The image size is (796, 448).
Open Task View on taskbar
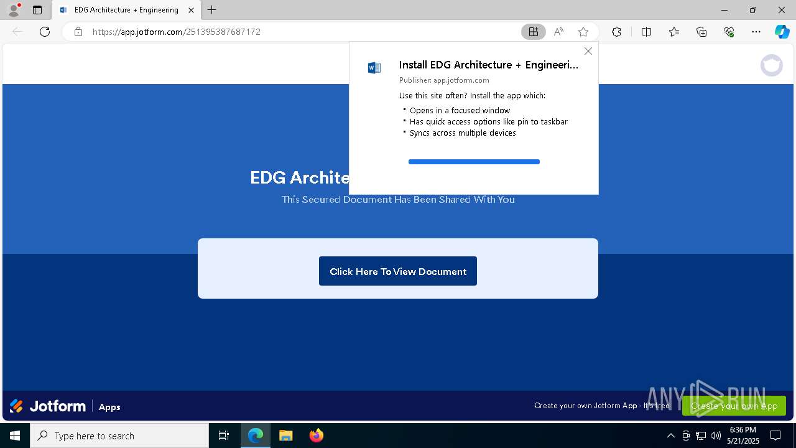[224, 436]
